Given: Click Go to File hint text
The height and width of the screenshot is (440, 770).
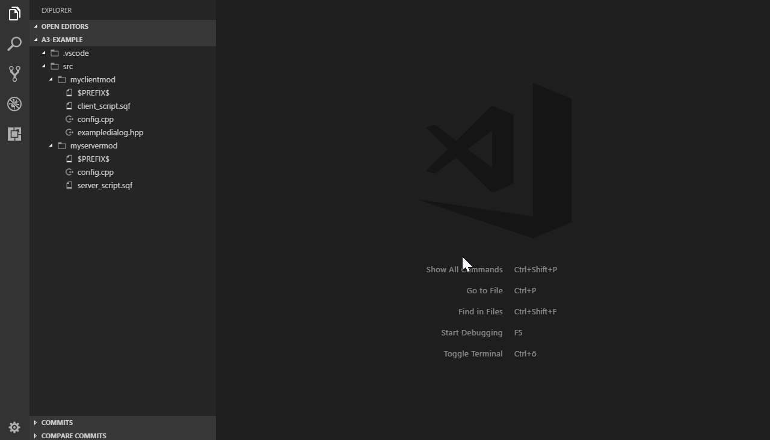Looking at the screenshot, I should [x=484, y=290].
